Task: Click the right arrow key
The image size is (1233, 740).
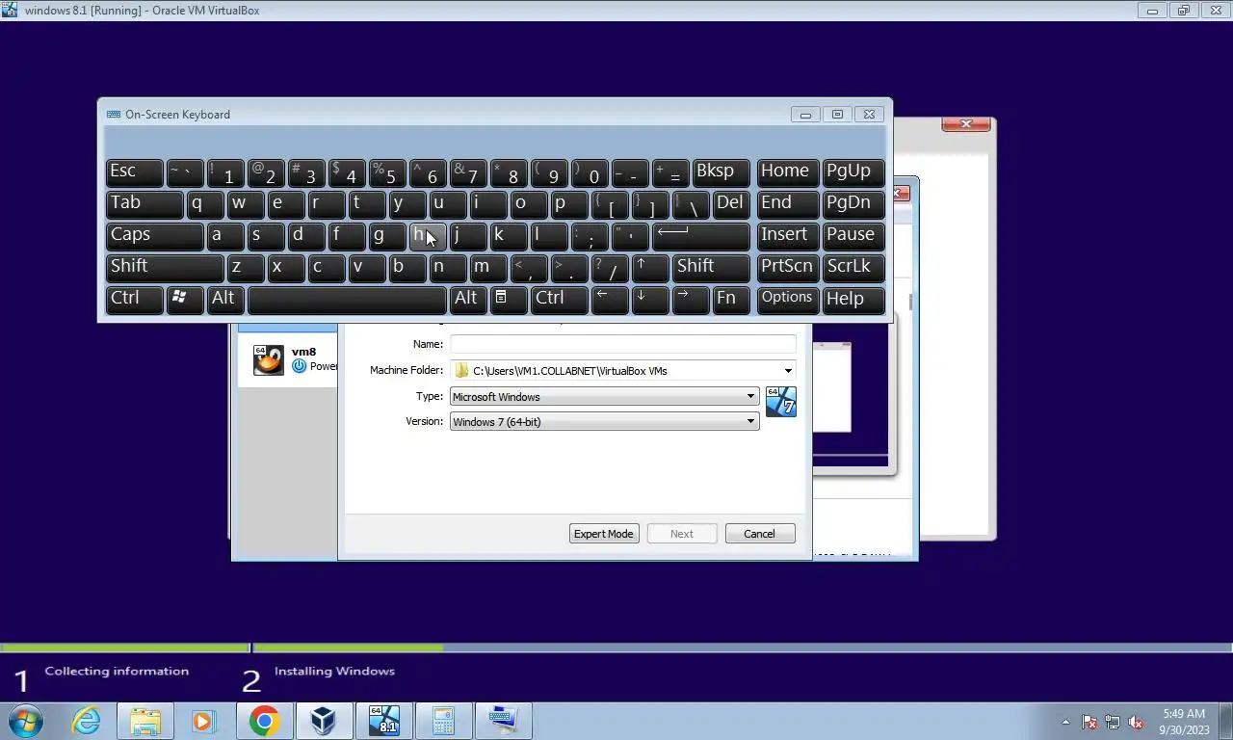Action: point(691,300)
